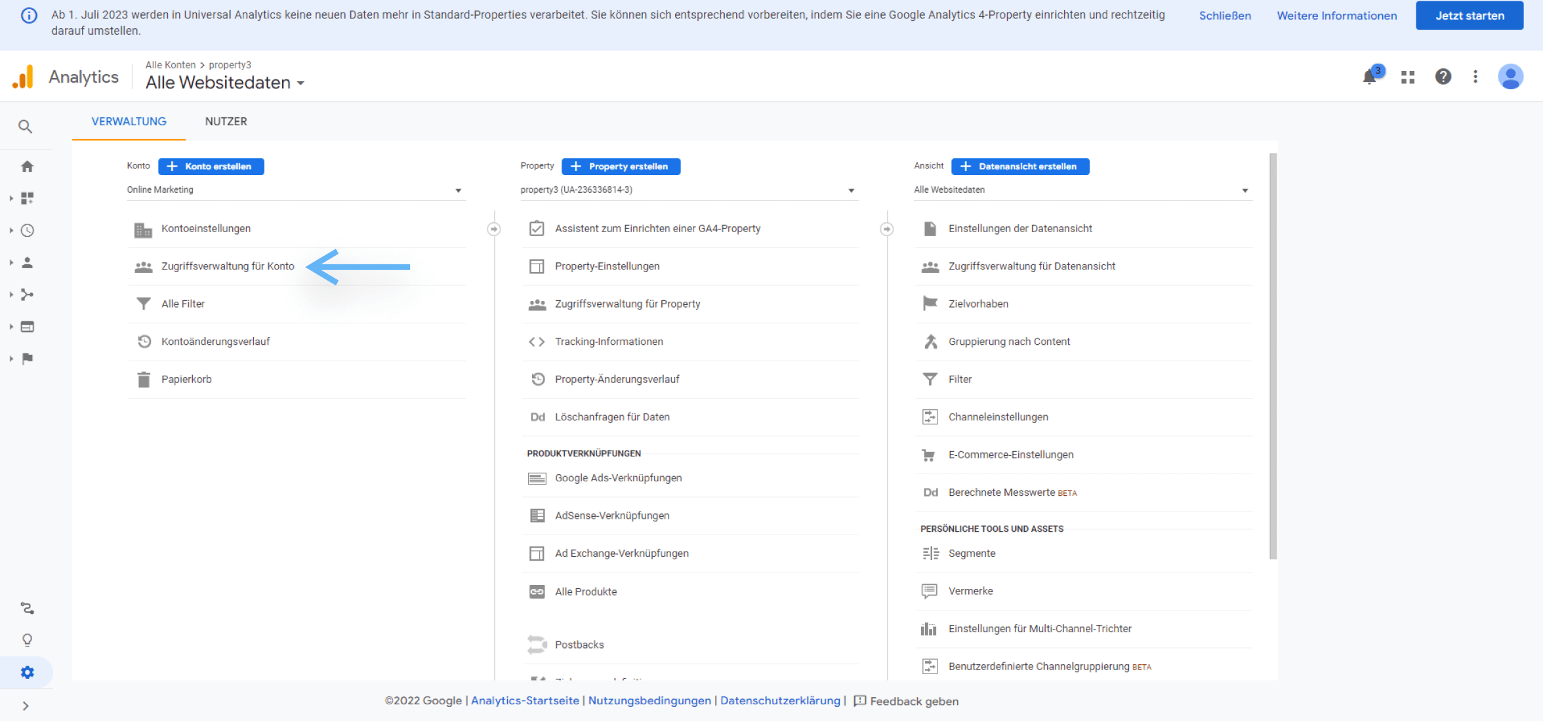This screenshot has width=1543, height=722.
Task: Open the Google apps grid icon
Action: coord(1408,77)
